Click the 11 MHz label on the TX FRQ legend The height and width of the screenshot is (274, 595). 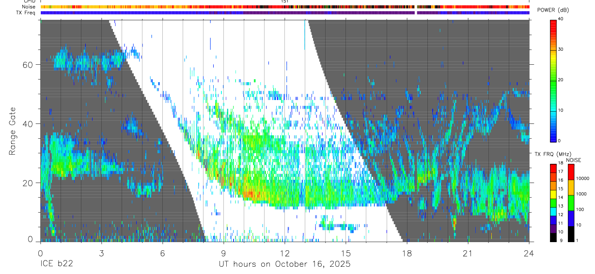point(561,223)
